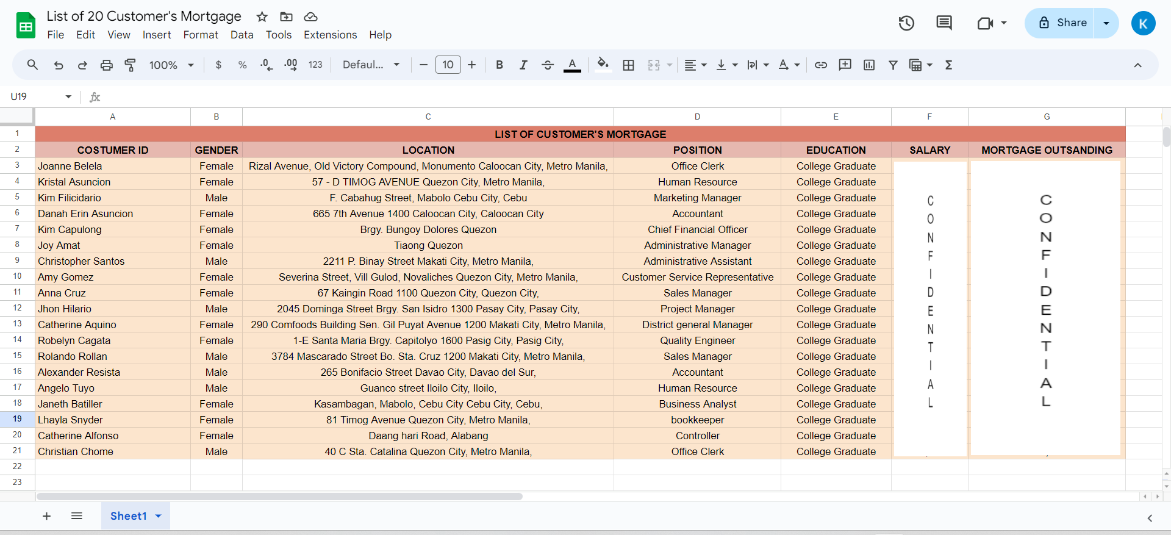Move document to a folder

pos(286,16)
